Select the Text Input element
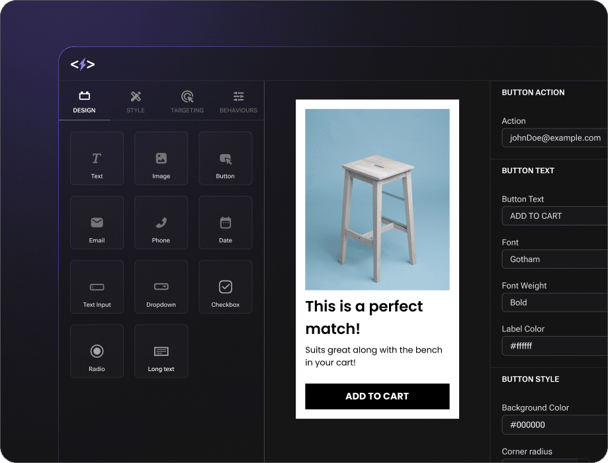The width and height of the screenshot is (608, 463). tap(97, 287)
